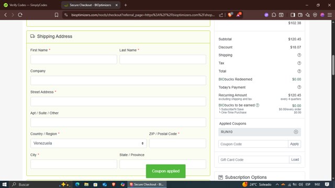Click the page vertical scrollbar thumb

click(x=333, y=65)
